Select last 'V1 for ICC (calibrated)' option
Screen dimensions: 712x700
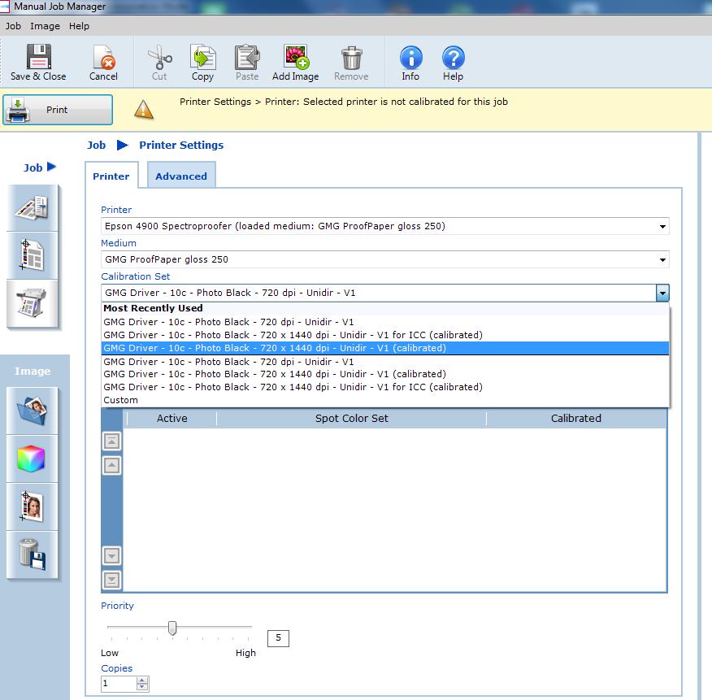point(385,387)
